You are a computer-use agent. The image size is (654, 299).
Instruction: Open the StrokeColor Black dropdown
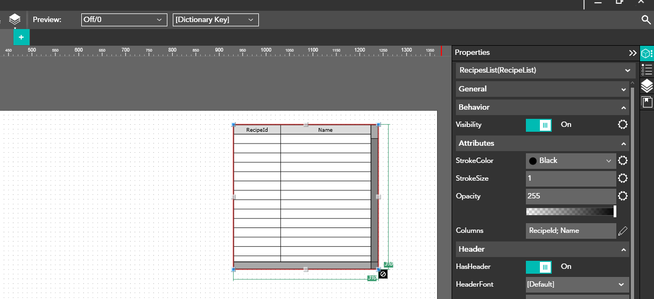coord(571,161)
